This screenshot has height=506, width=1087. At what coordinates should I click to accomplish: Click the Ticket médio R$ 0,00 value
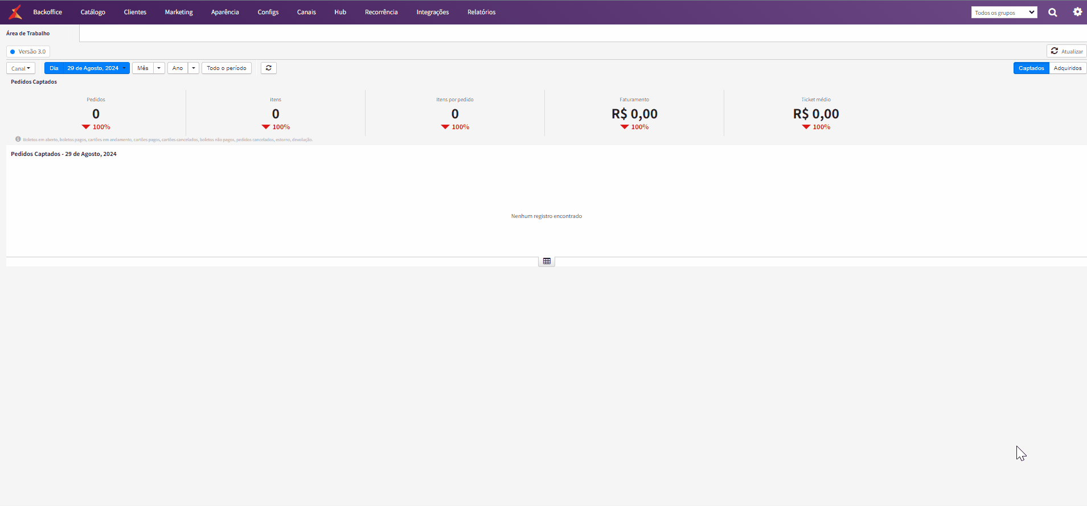coord(816,114)
